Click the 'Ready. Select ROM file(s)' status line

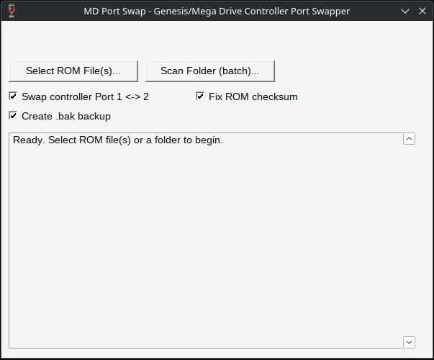pyautogui.click(x=118, y=140)
